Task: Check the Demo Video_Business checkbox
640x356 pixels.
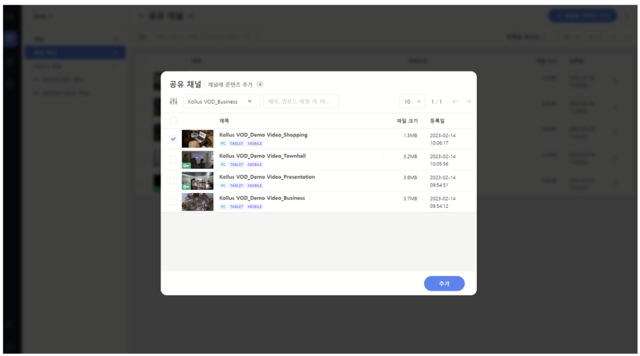Action: pyautogui.click(x=173, y=202)
